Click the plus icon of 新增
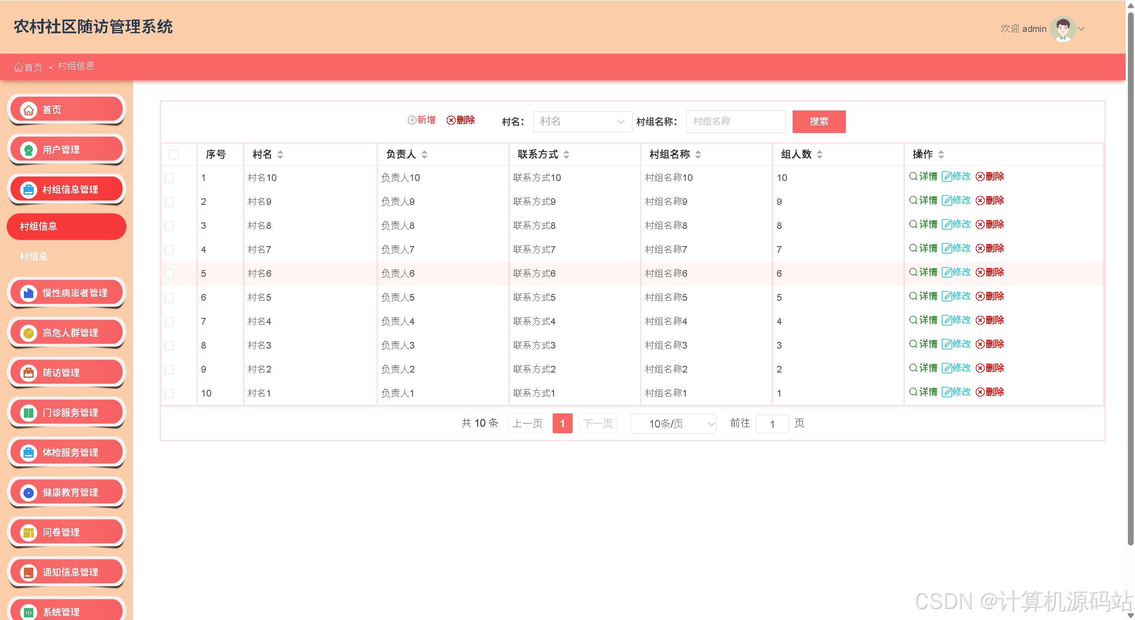This screenshot has width=1135, height=620. tap(412, 120)
